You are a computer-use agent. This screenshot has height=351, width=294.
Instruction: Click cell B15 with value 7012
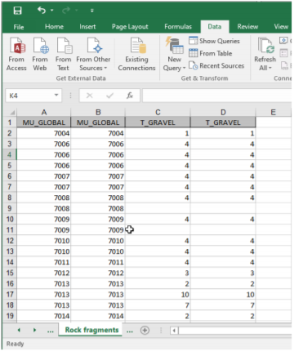98,273
